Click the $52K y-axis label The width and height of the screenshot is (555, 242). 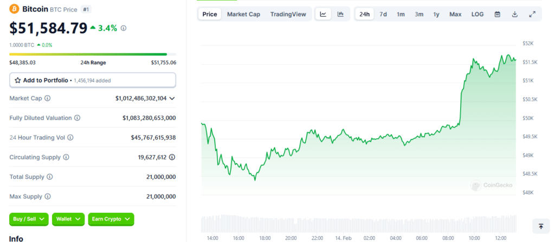click(x=528, y=43)
